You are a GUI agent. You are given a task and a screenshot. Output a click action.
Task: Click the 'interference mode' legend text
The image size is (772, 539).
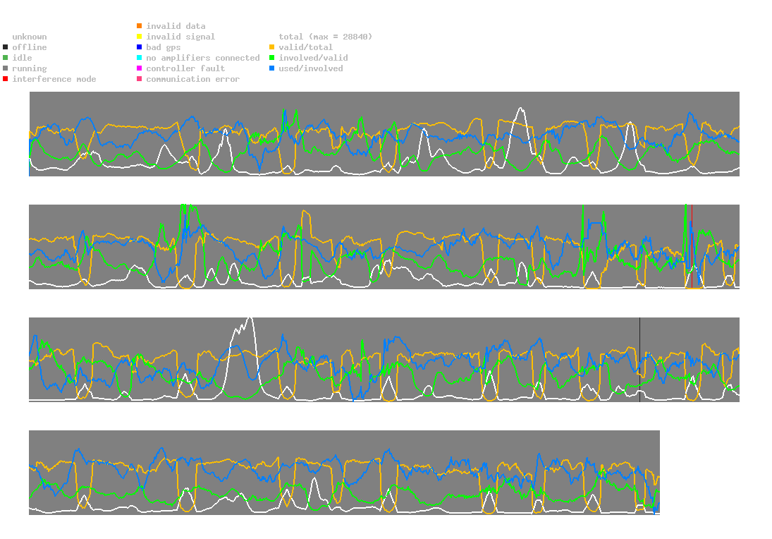click(x=54, y=79)
